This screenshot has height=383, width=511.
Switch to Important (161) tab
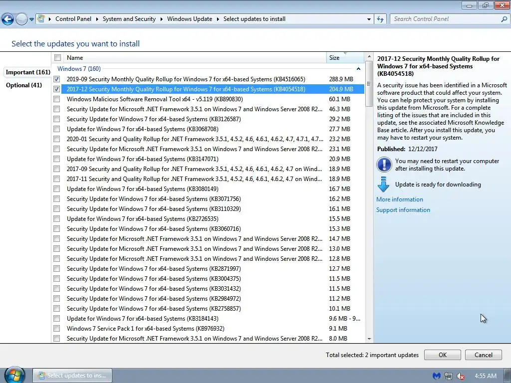click(28, 72)
